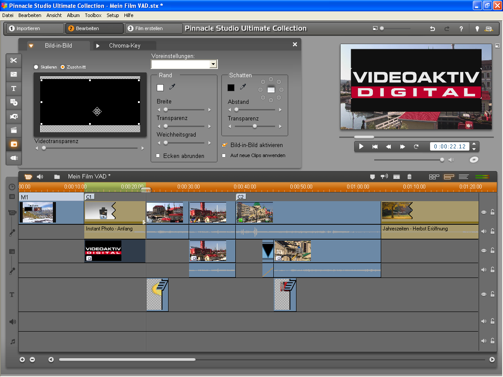Jump to start of movie

click(x=375, y=147)
